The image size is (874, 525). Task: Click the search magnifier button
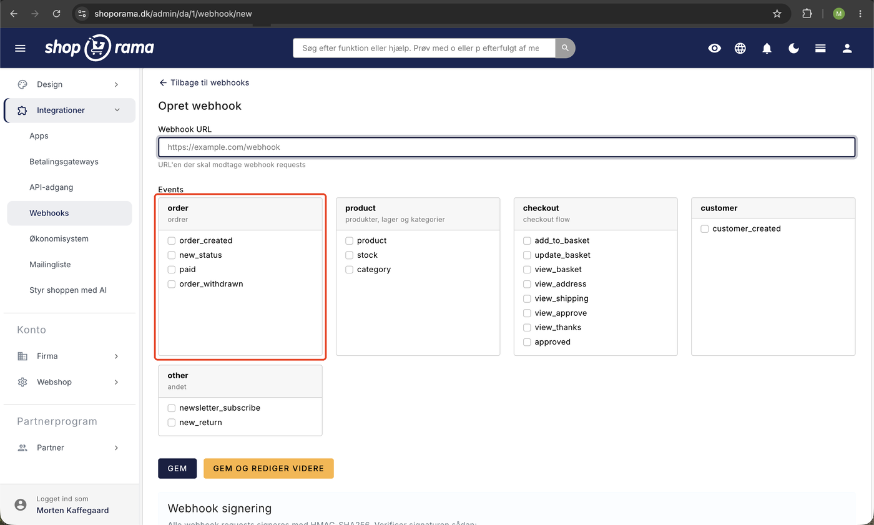[565, 48]
